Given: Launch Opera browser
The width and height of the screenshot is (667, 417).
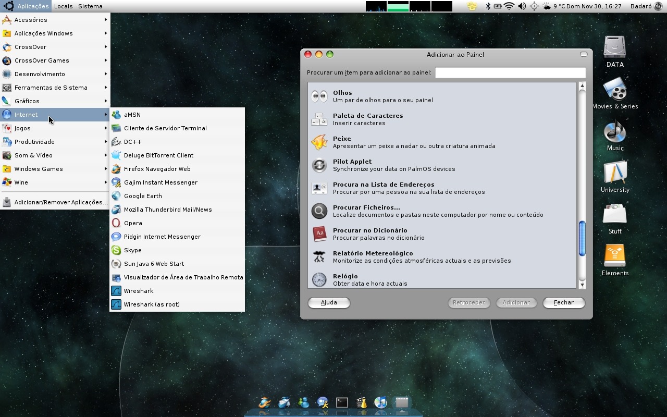Looking at the screenshot, I should [177, 223].
